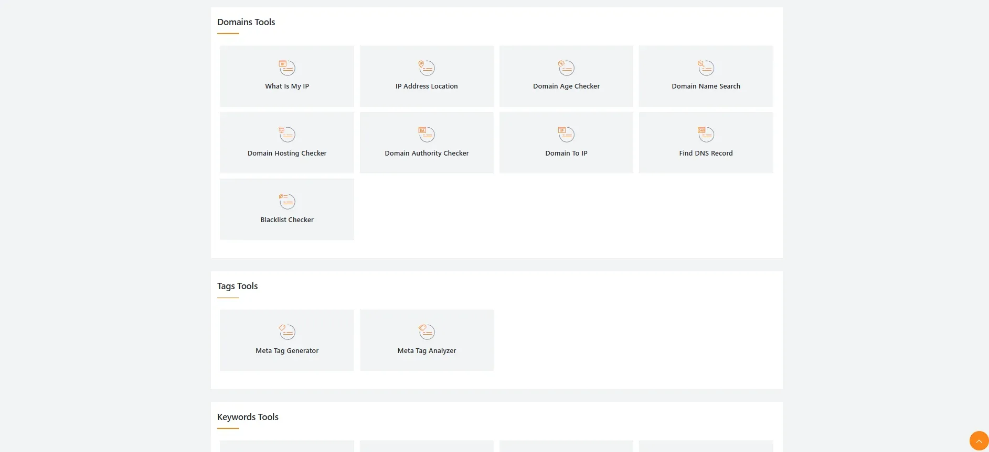Click the Domain To IP icon
Screen dimensions: 989x452
[566, 134]
